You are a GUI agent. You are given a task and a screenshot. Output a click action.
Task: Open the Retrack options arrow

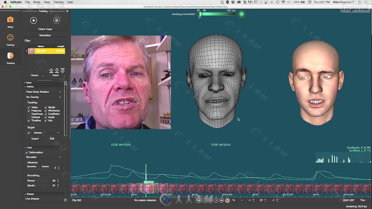coord(44,76)
